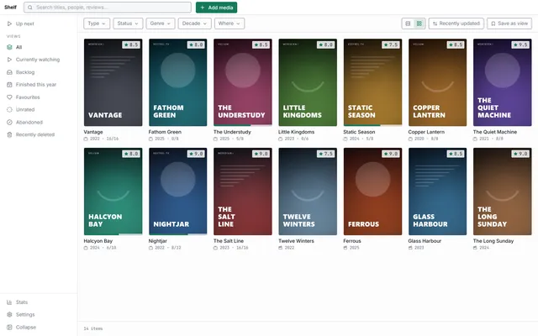Click the Finished this year calendar icon
Image resolution: width=538 pixels, height=336 pixels.
click(x=9, y=84)
